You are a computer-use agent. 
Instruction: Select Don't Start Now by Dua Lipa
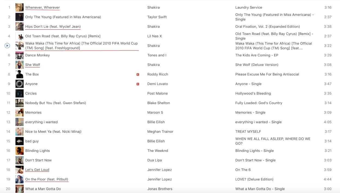coord(38,160)
